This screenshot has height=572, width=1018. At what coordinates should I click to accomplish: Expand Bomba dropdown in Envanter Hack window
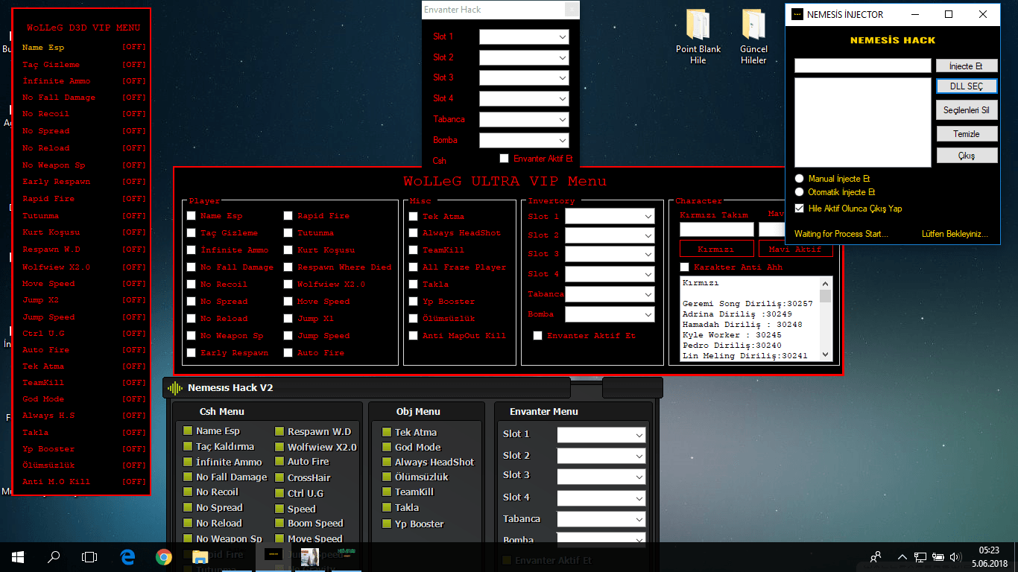(524, 140)
